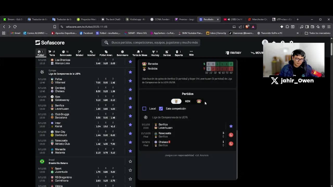Go back in browser history
Viewport: 333px width, 187px height.
coord(4,27)
